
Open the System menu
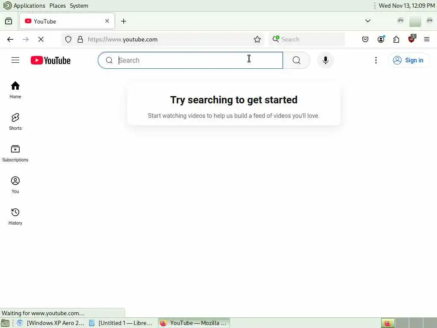pyautogui.click(x=79, y=6)
